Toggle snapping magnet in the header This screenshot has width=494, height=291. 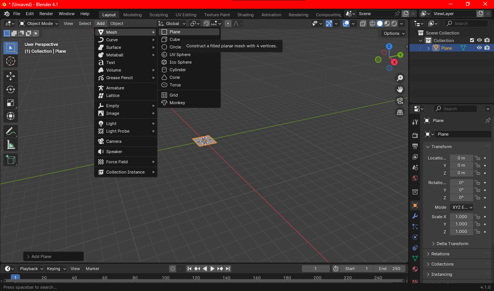coord(206,23)
